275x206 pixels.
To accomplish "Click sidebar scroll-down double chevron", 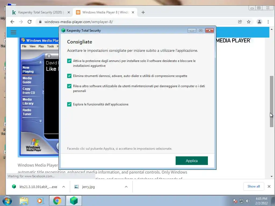I will point(41,121).
